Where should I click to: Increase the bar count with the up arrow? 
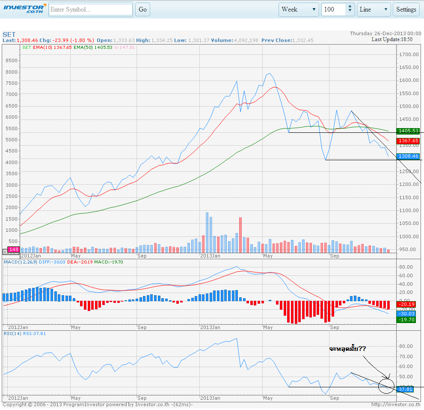click(350, 6)
